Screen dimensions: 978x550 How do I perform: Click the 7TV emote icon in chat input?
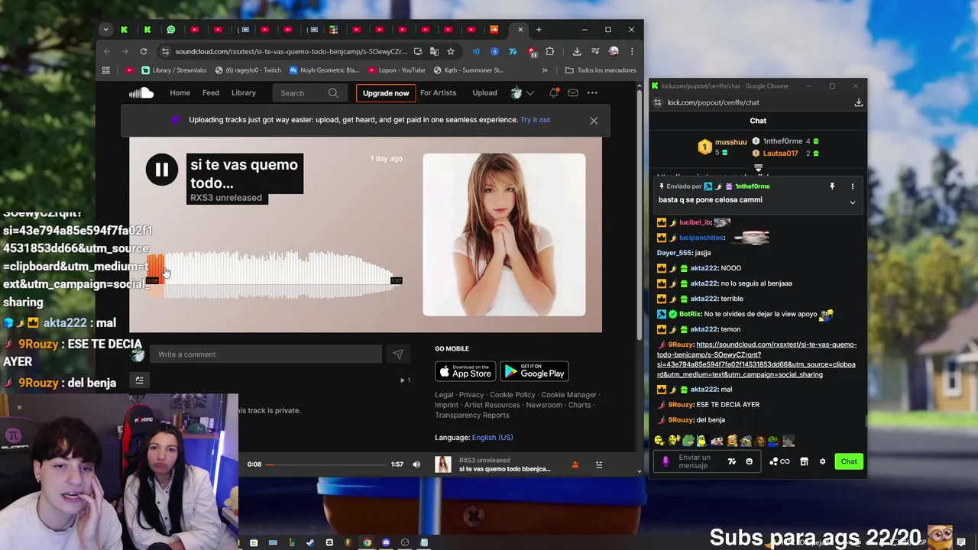[732, 461]
